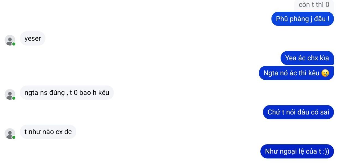Select the 't như nào cx dc' received message
This screenshot has height=163, width=337.
pyautogui.click(x=48, y=132)
